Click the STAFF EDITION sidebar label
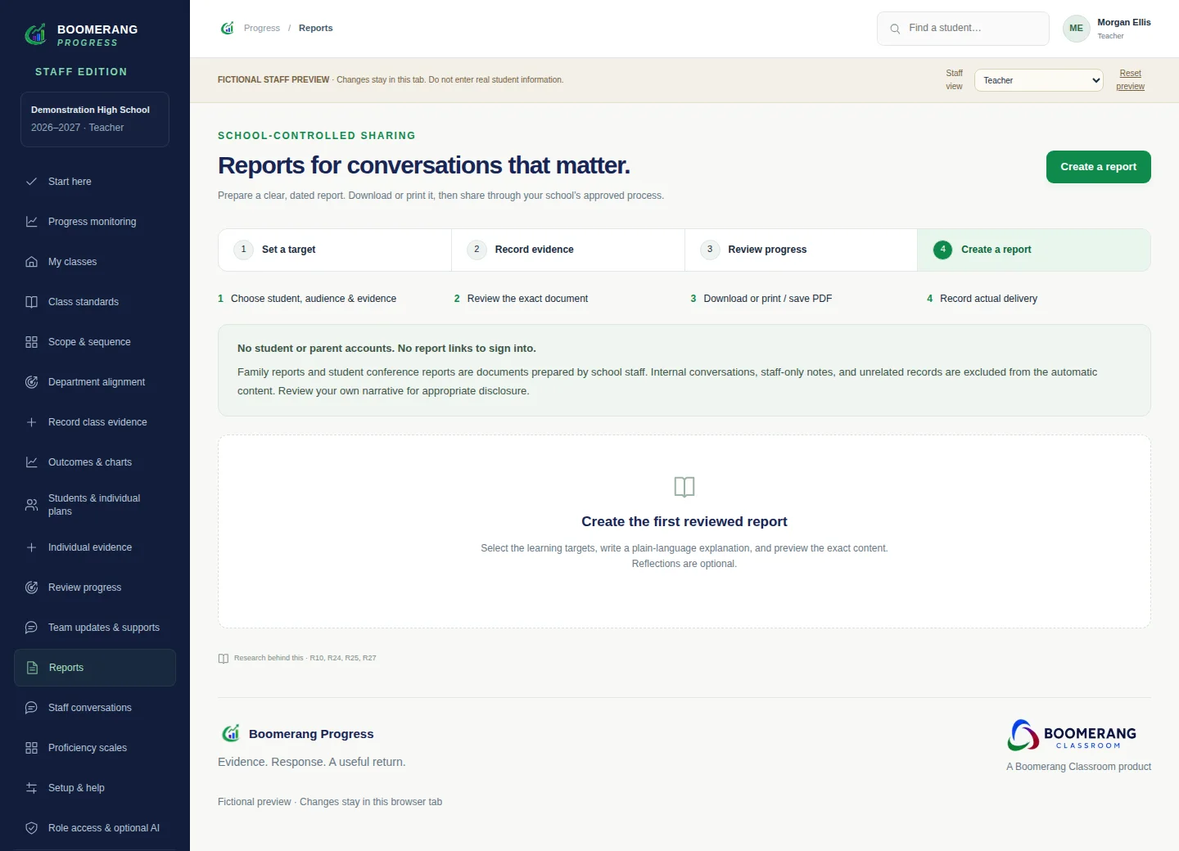 click(81, 72)
